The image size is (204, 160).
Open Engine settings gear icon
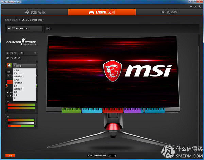(x=195, y=7)
